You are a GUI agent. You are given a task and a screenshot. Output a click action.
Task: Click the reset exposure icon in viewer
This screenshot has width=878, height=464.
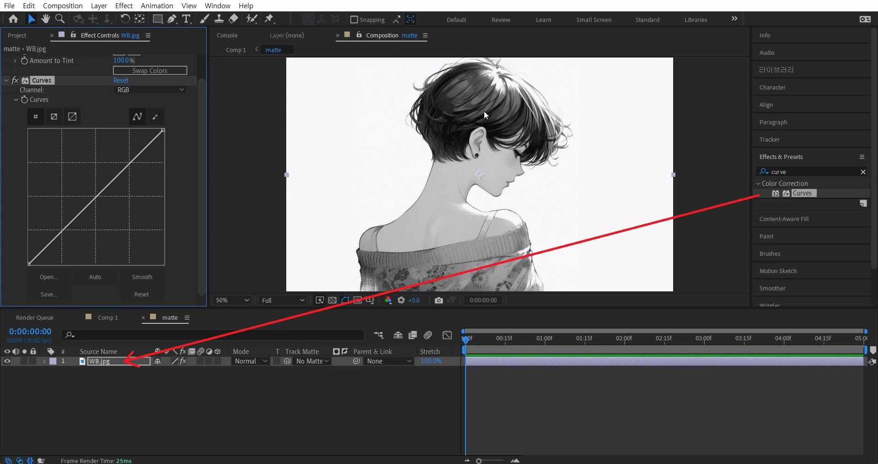click(x=401, y=300)
